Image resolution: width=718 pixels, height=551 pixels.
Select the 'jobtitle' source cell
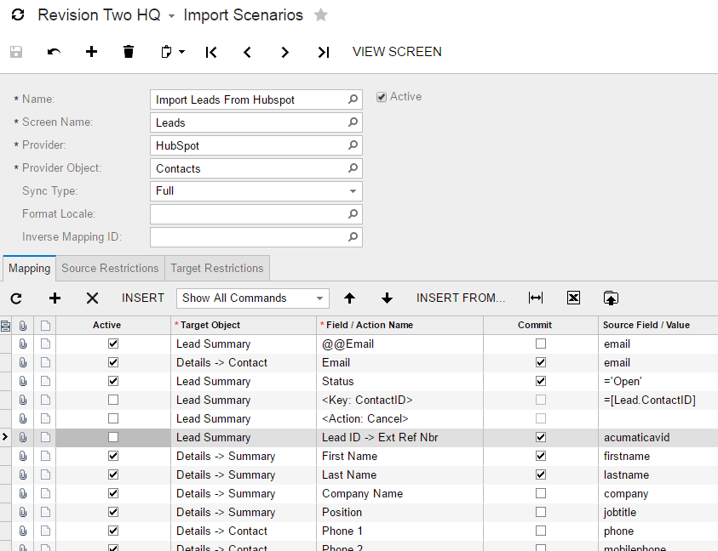[658, 513]
